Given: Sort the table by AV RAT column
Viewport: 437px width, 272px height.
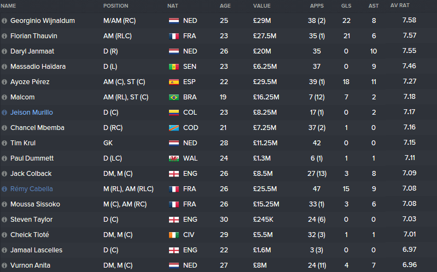Looking at the screenshot, I should click(x=400, y=5).
